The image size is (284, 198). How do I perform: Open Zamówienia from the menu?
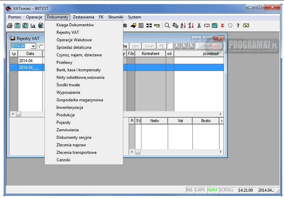(x=84, y=130)
